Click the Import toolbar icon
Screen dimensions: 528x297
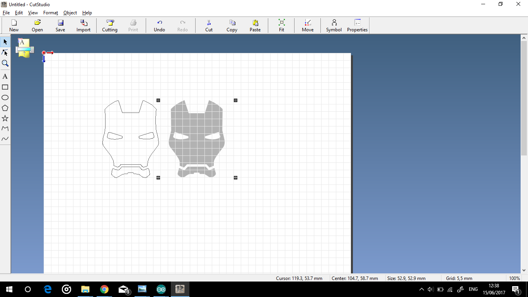click(x=83, y=26)
